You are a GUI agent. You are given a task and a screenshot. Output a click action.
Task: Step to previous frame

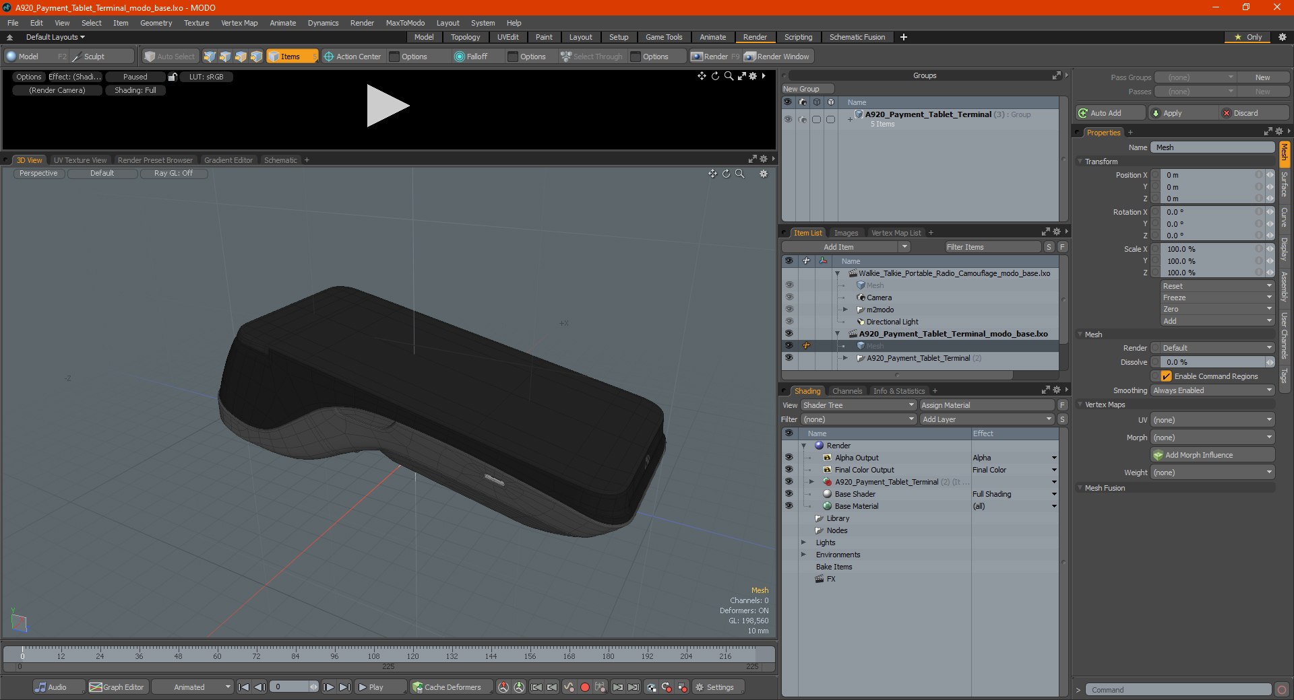[259, 687]
